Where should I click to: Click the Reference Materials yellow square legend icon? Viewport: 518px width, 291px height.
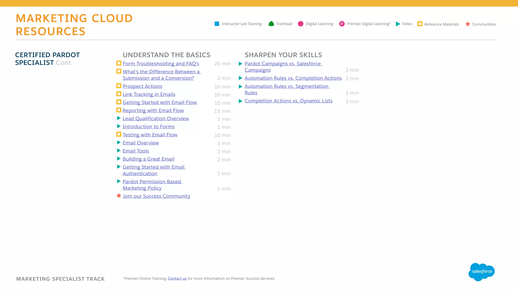click(420, 24)
